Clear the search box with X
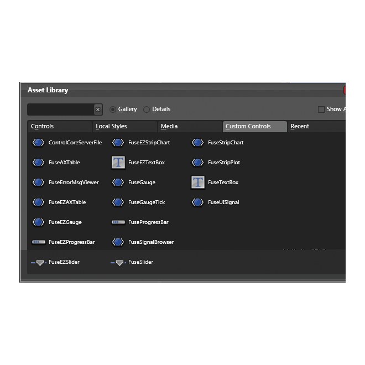The width and height of the screenshot is (365, 365). pyautogui.click(x=98, y=109)
